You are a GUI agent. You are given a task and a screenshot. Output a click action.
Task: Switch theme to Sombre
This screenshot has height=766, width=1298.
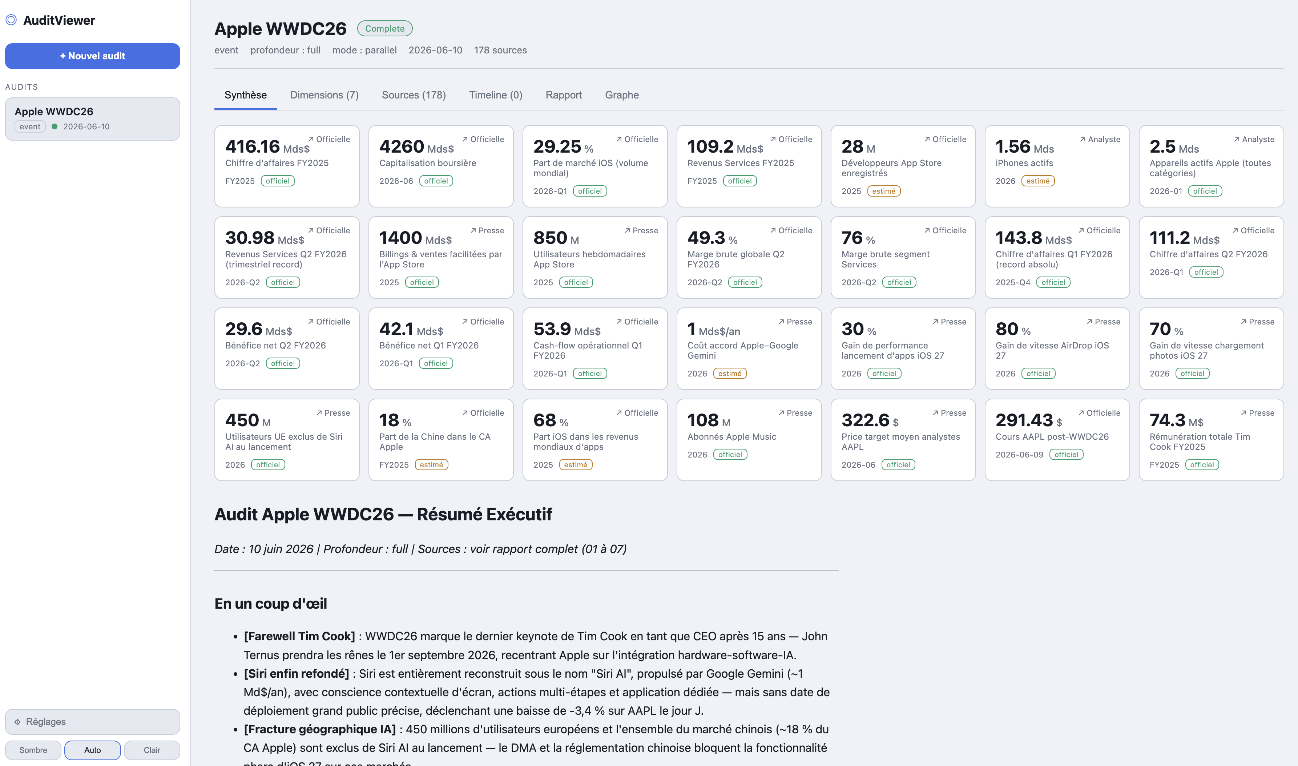[33, 750]
